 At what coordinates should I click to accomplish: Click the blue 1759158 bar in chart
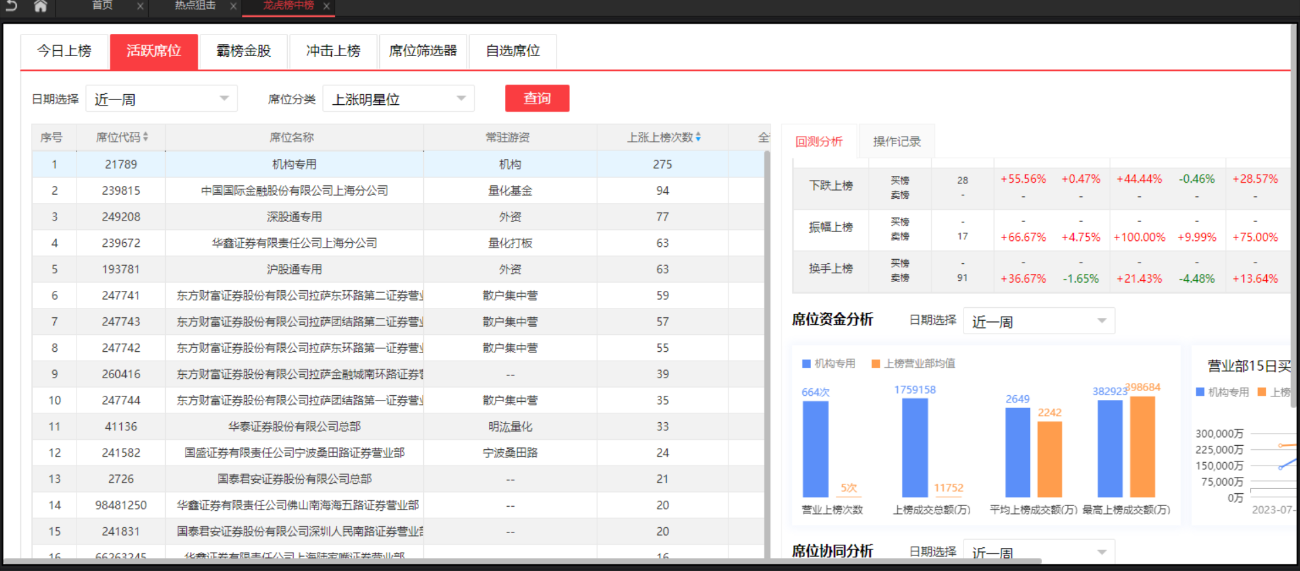coord(915,447)
